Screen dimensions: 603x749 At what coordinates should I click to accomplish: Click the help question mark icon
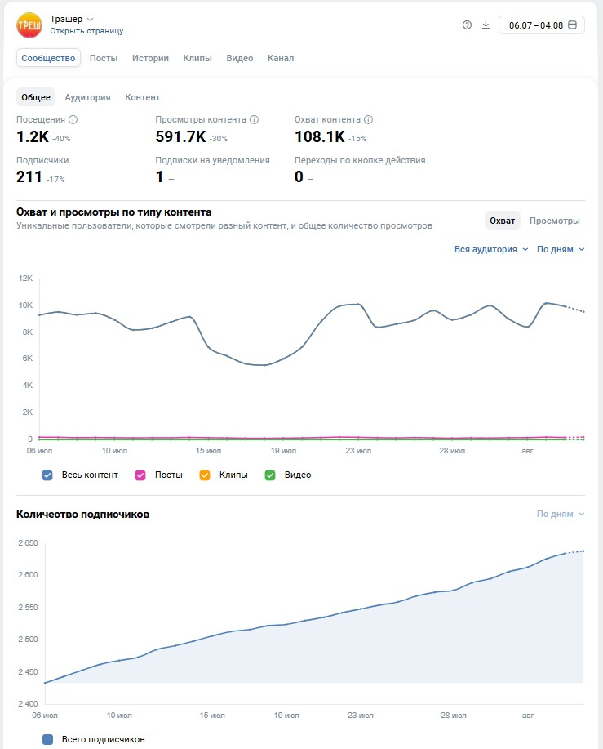(x=467, y=25)
